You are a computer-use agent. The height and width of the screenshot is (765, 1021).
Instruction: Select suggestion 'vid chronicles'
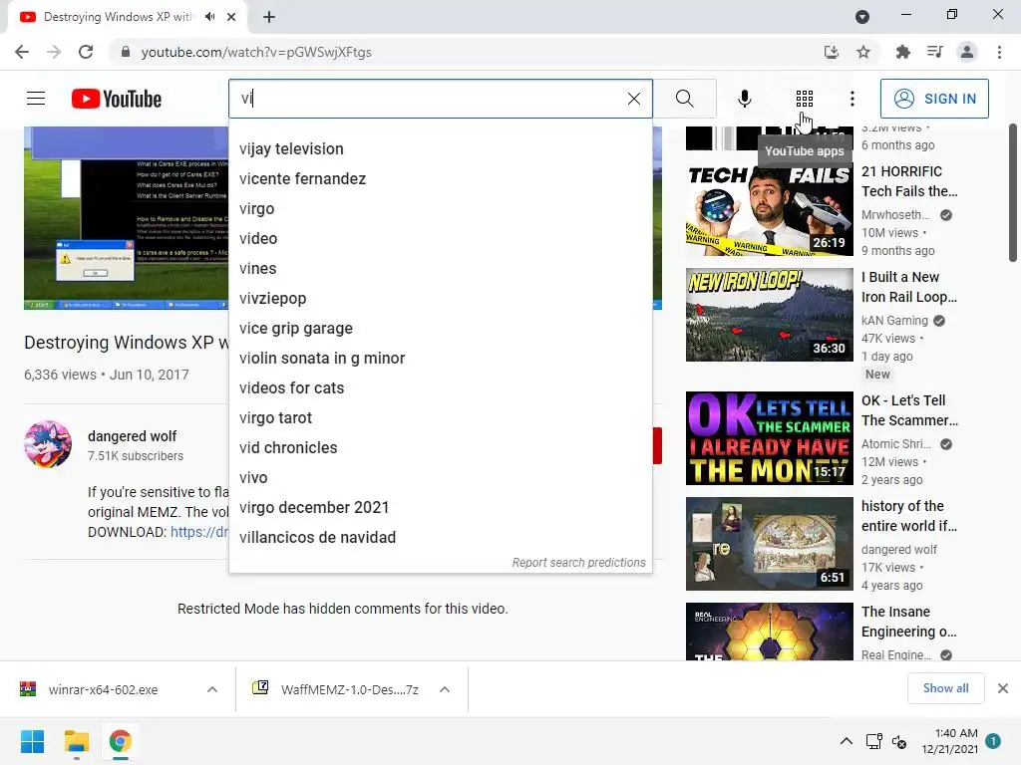tap(440, 448)
